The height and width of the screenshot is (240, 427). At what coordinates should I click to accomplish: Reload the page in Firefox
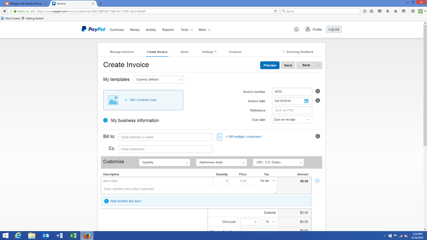275,11
